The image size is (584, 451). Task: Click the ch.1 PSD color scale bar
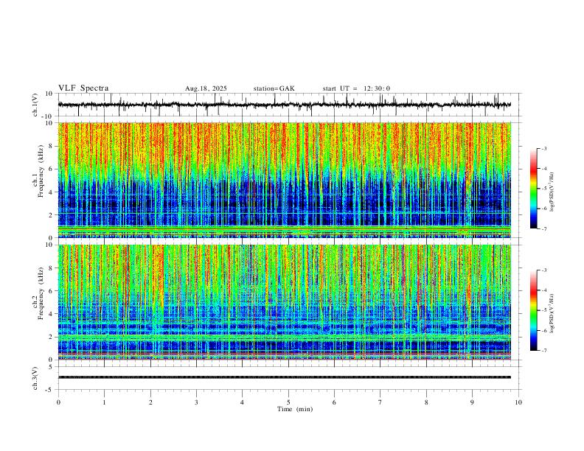tap(534, 189)
